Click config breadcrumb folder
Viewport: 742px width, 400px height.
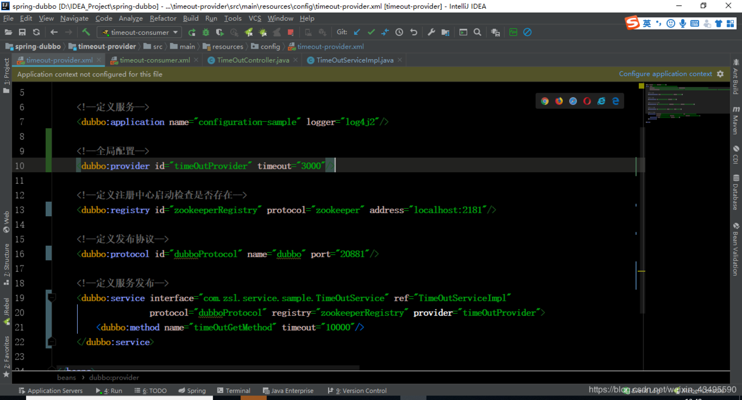point(265,46)
